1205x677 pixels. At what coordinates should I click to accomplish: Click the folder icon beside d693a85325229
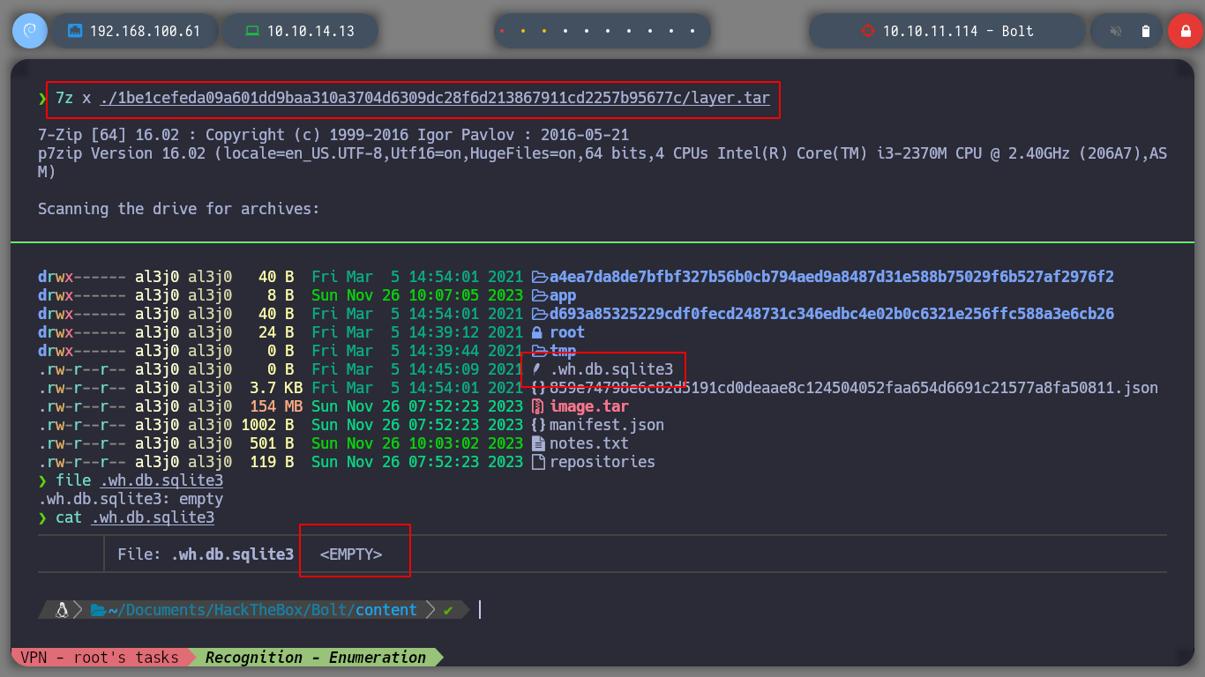tap(538, 314)
